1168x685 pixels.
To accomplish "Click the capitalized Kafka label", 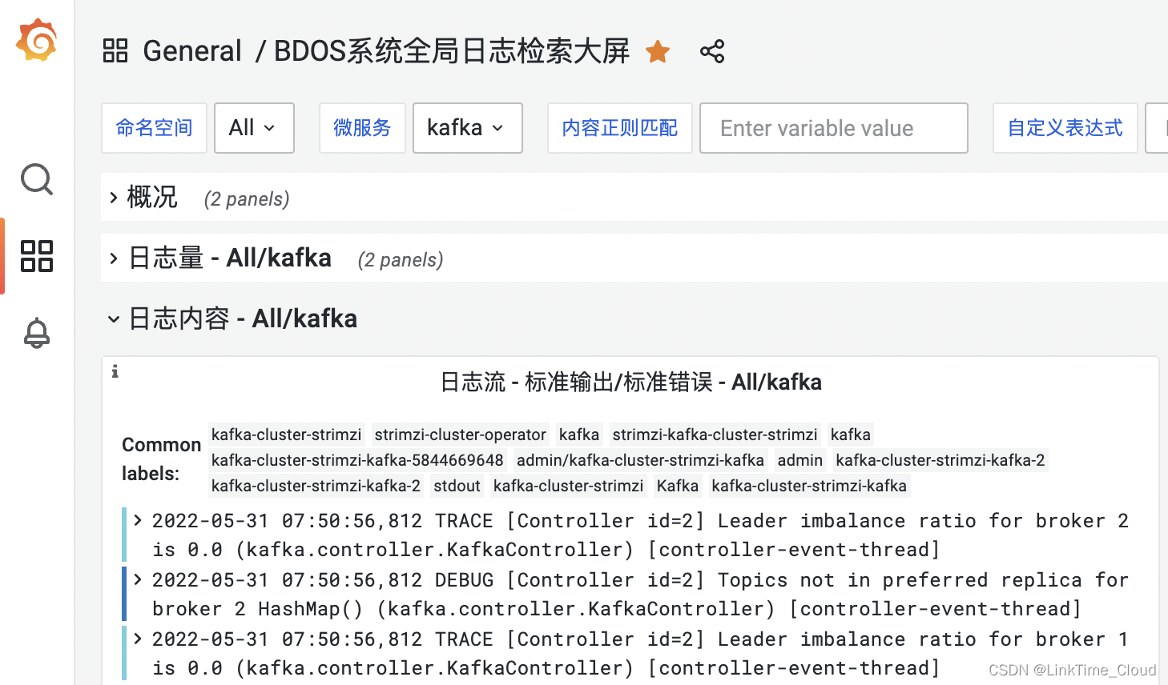I will (x=678, y=486).
